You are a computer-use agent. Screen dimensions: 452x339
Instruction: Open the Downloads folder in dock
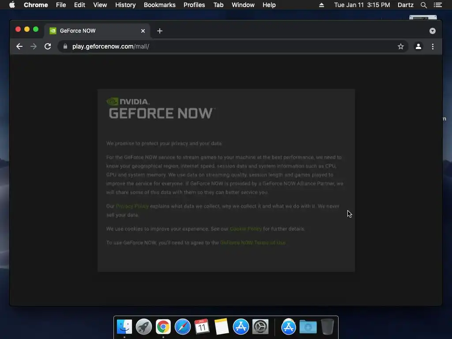(x=308, y=327)
